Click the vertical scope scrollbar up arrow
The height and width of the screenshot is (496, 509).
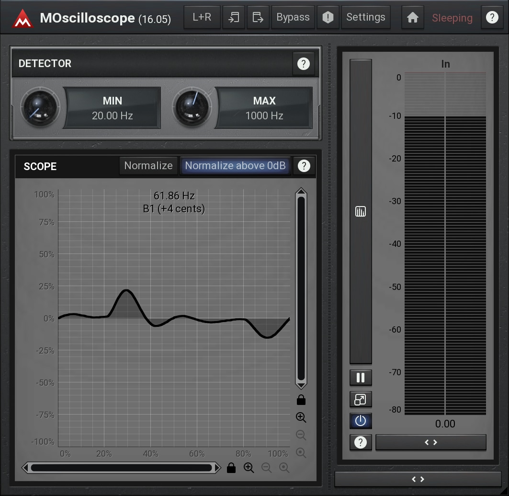tap(301, 191)
